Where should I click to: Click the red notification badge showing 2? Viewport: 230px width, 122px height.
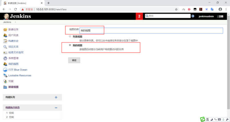139,16
